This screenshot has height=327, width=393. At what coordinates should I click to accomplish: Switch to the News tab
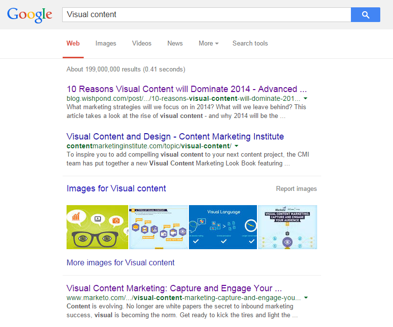[x=175, y=44]
